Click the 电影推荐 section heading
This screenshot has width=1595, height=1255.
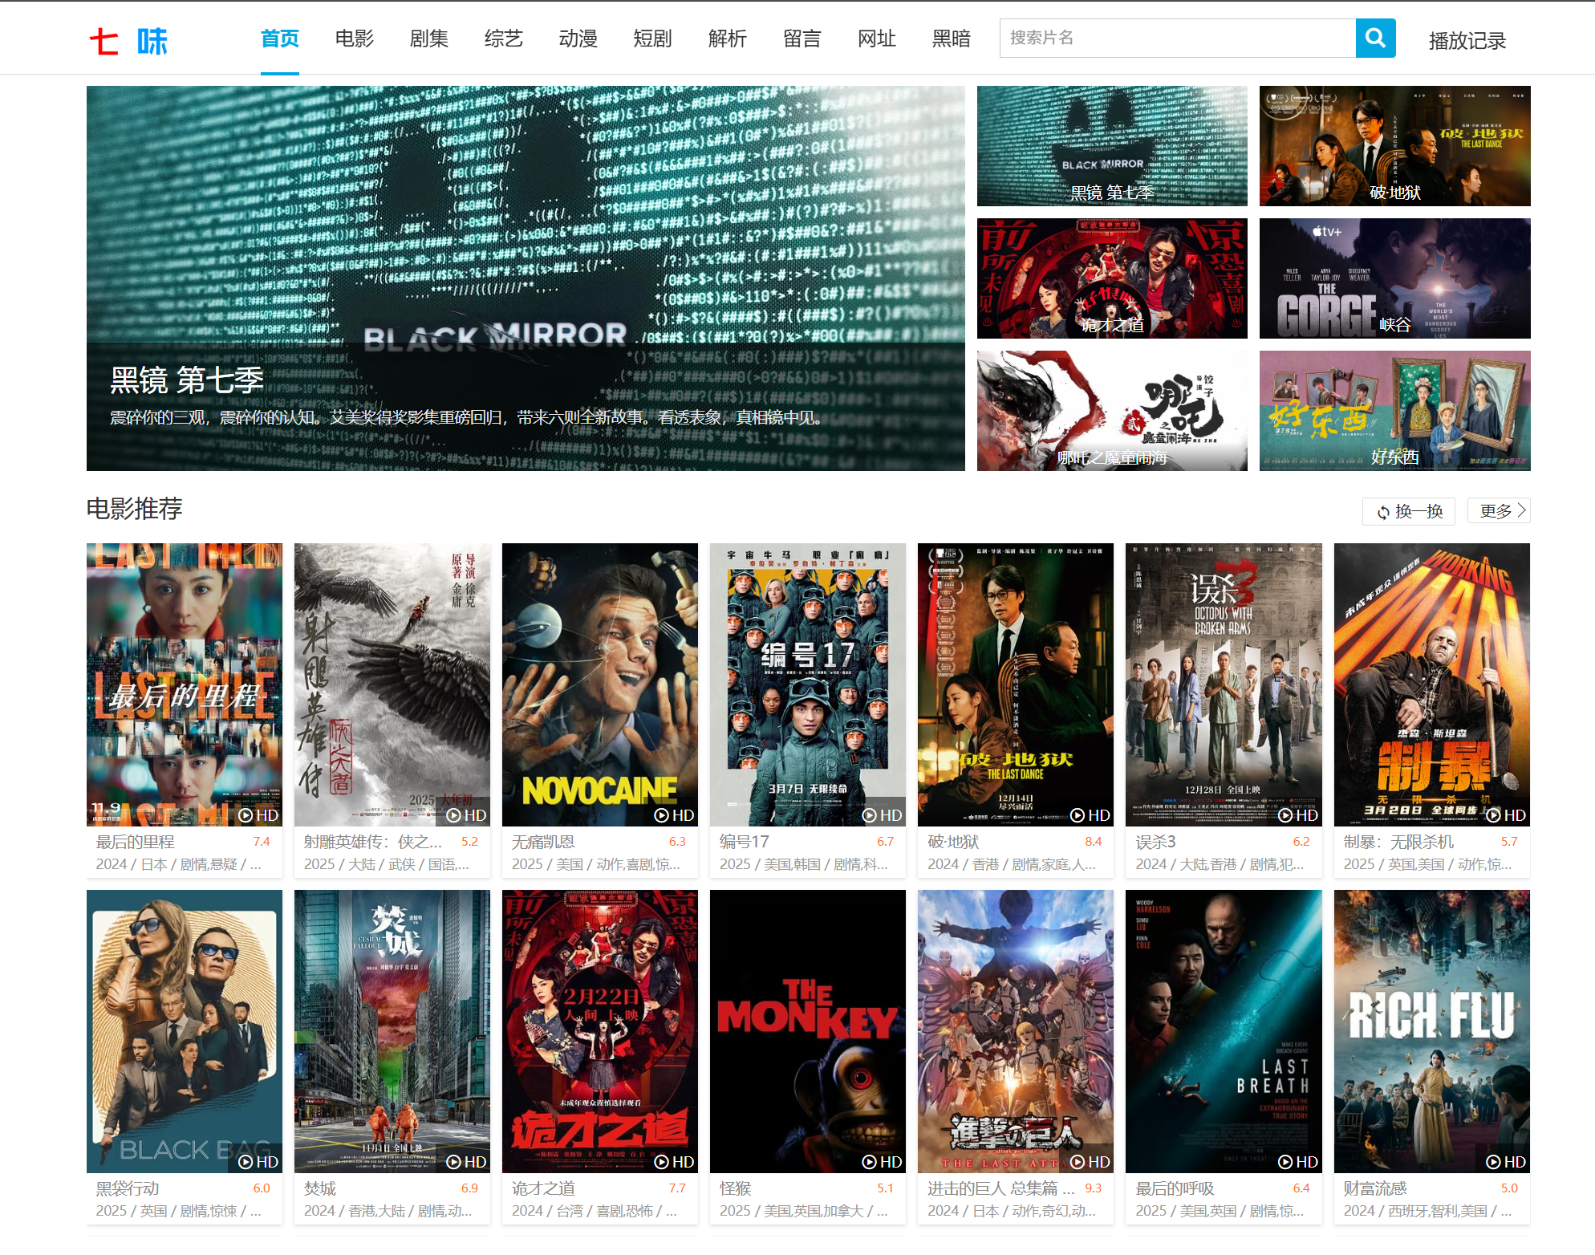pos(135,509)
